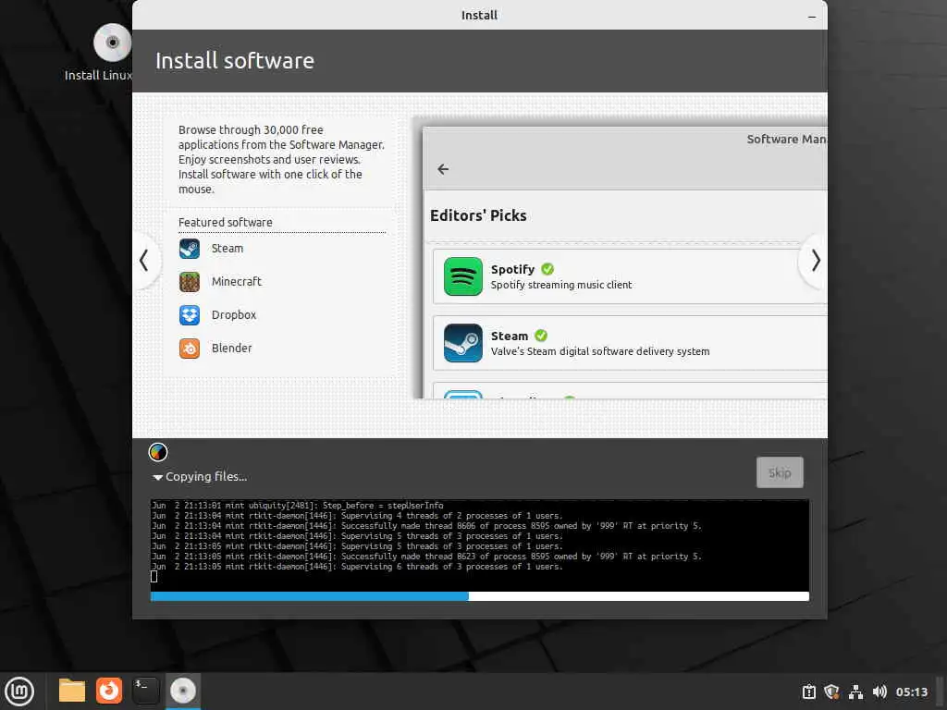Click the file copy progress bar
The image size is (947, 710).
[480, 596]
